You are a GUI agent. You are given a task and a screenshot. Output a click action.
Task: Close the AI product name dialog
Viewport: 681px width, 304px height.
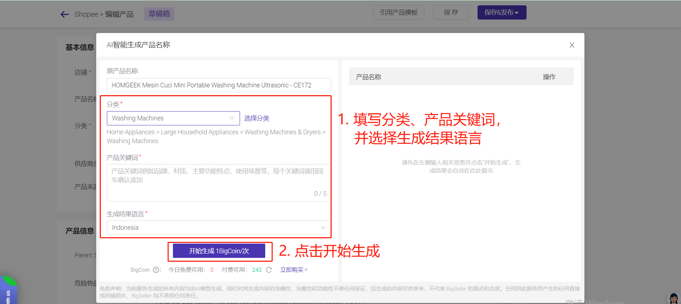point(572,45)
